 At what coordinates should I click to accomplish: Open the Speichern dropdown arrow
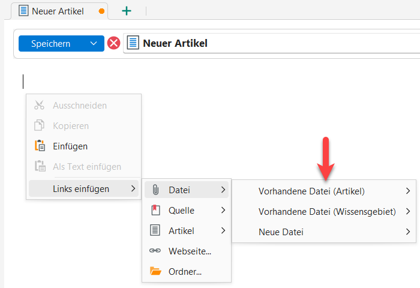click(x=93, y=43)
